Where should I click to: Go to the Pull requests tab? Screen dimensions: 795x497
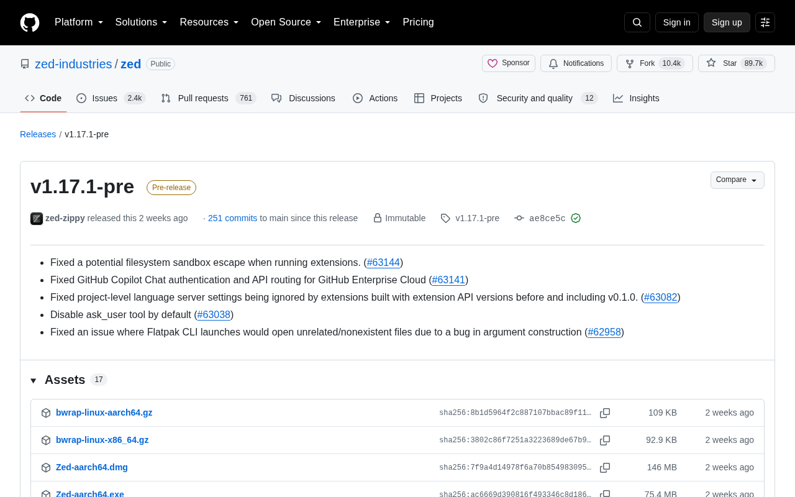click(208, 98)
